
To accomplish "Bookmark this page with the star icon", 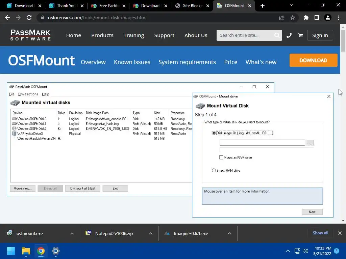I will (x=292, y=18).
